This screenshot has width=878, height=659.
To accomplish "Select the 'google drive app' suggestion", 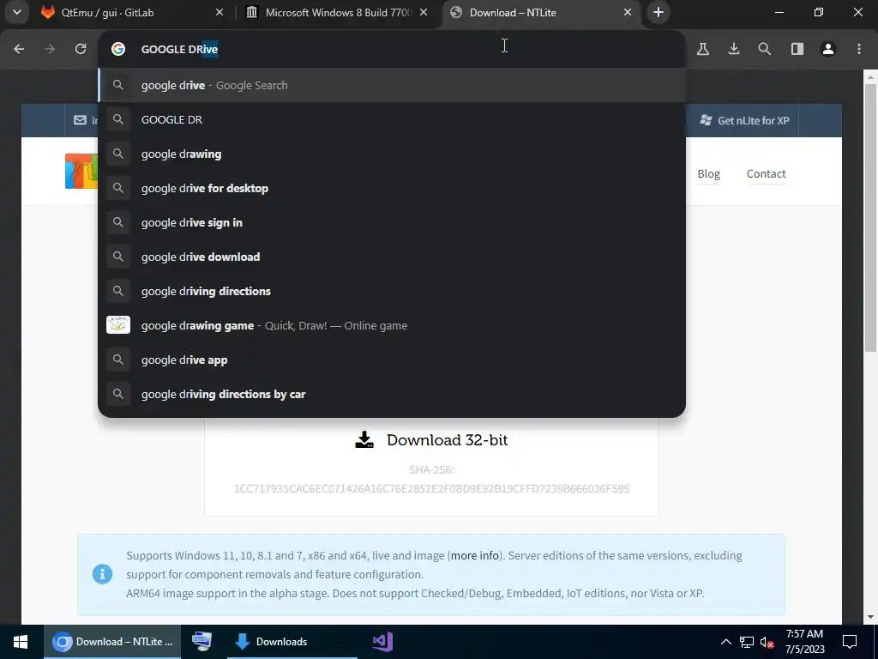I will tap(392, 360).
